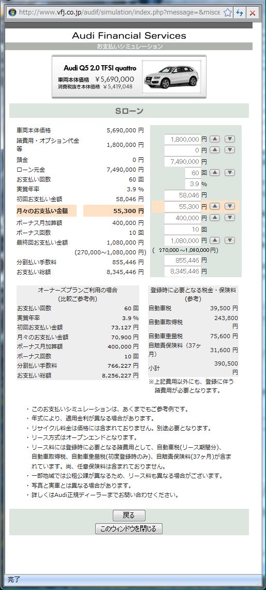Decrease the 60 payments count with down arrow

pyautogui.click(x=229, y=172)
